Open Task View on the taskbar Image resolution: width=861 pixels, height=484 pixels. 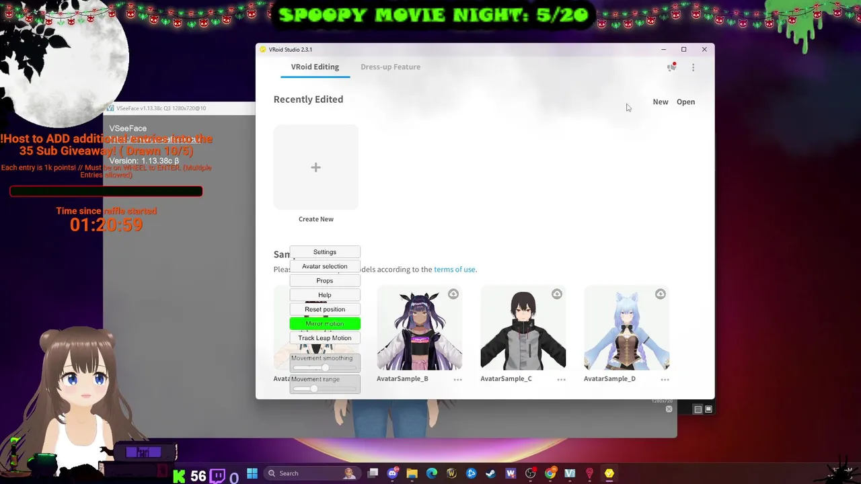click(x=373, y=473)
